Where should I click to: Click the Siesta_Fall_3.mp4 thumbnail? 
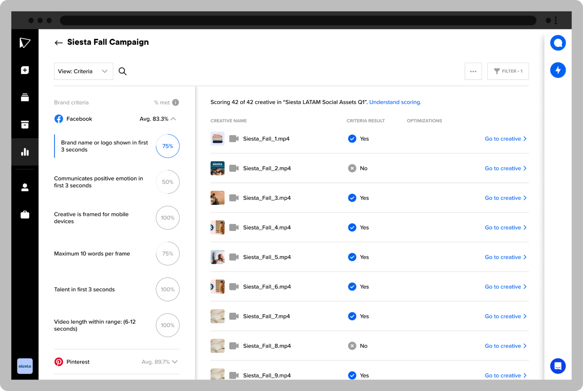tap(217, 198)
